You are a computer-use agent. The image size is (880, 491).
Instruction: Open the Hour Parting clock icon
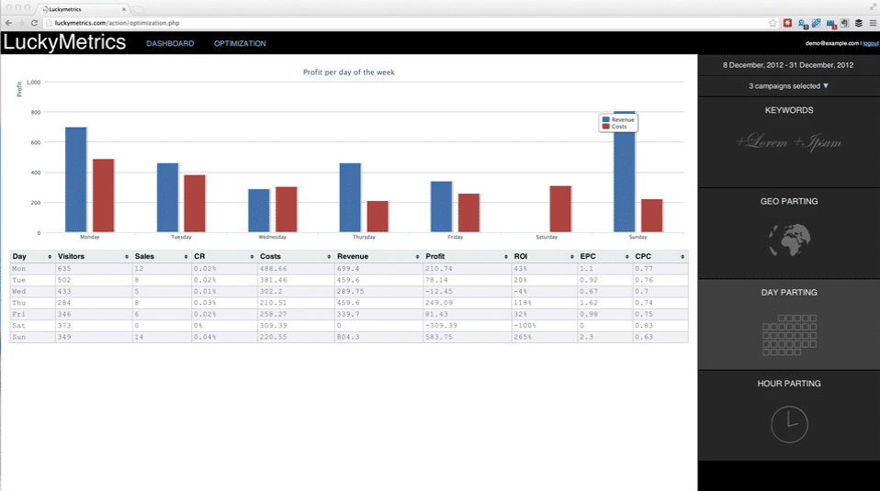click(x=789, y=424)
